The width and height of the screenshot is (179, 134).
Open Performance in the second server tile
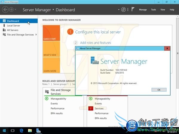101,113
